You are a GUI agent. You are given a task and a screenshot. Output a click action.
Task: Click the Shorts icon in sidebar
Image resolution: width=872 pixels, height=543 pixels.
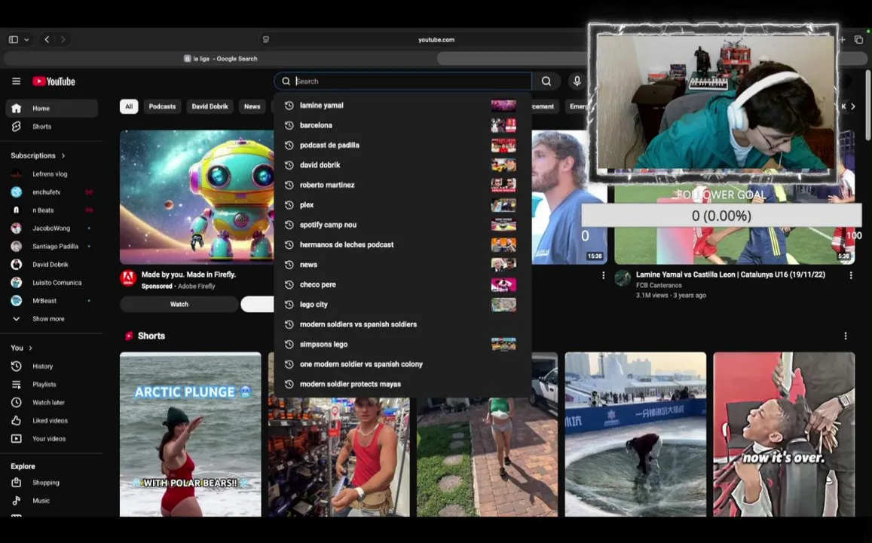point(16,126)
